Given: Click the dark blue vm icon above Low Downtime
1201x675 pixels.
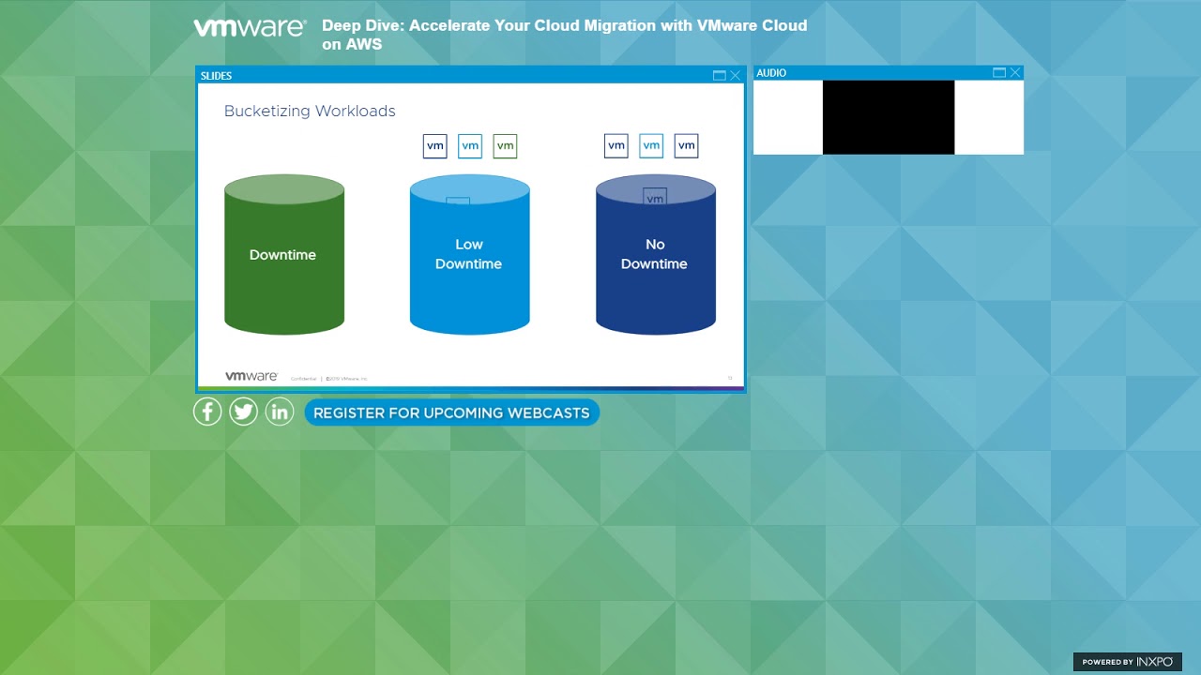Looking at the screenshot, I should coord(435,145).
